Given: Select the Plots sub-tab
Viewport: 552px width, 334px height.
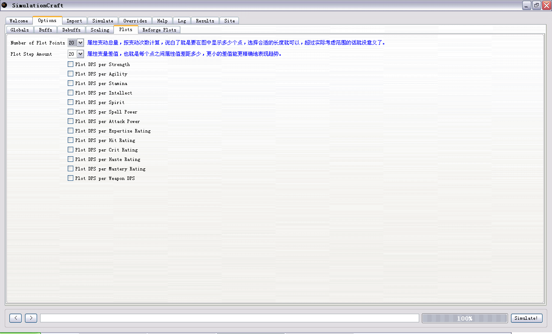Looking at the screenshot, I should pyautogui.click(x=126, y=29).
